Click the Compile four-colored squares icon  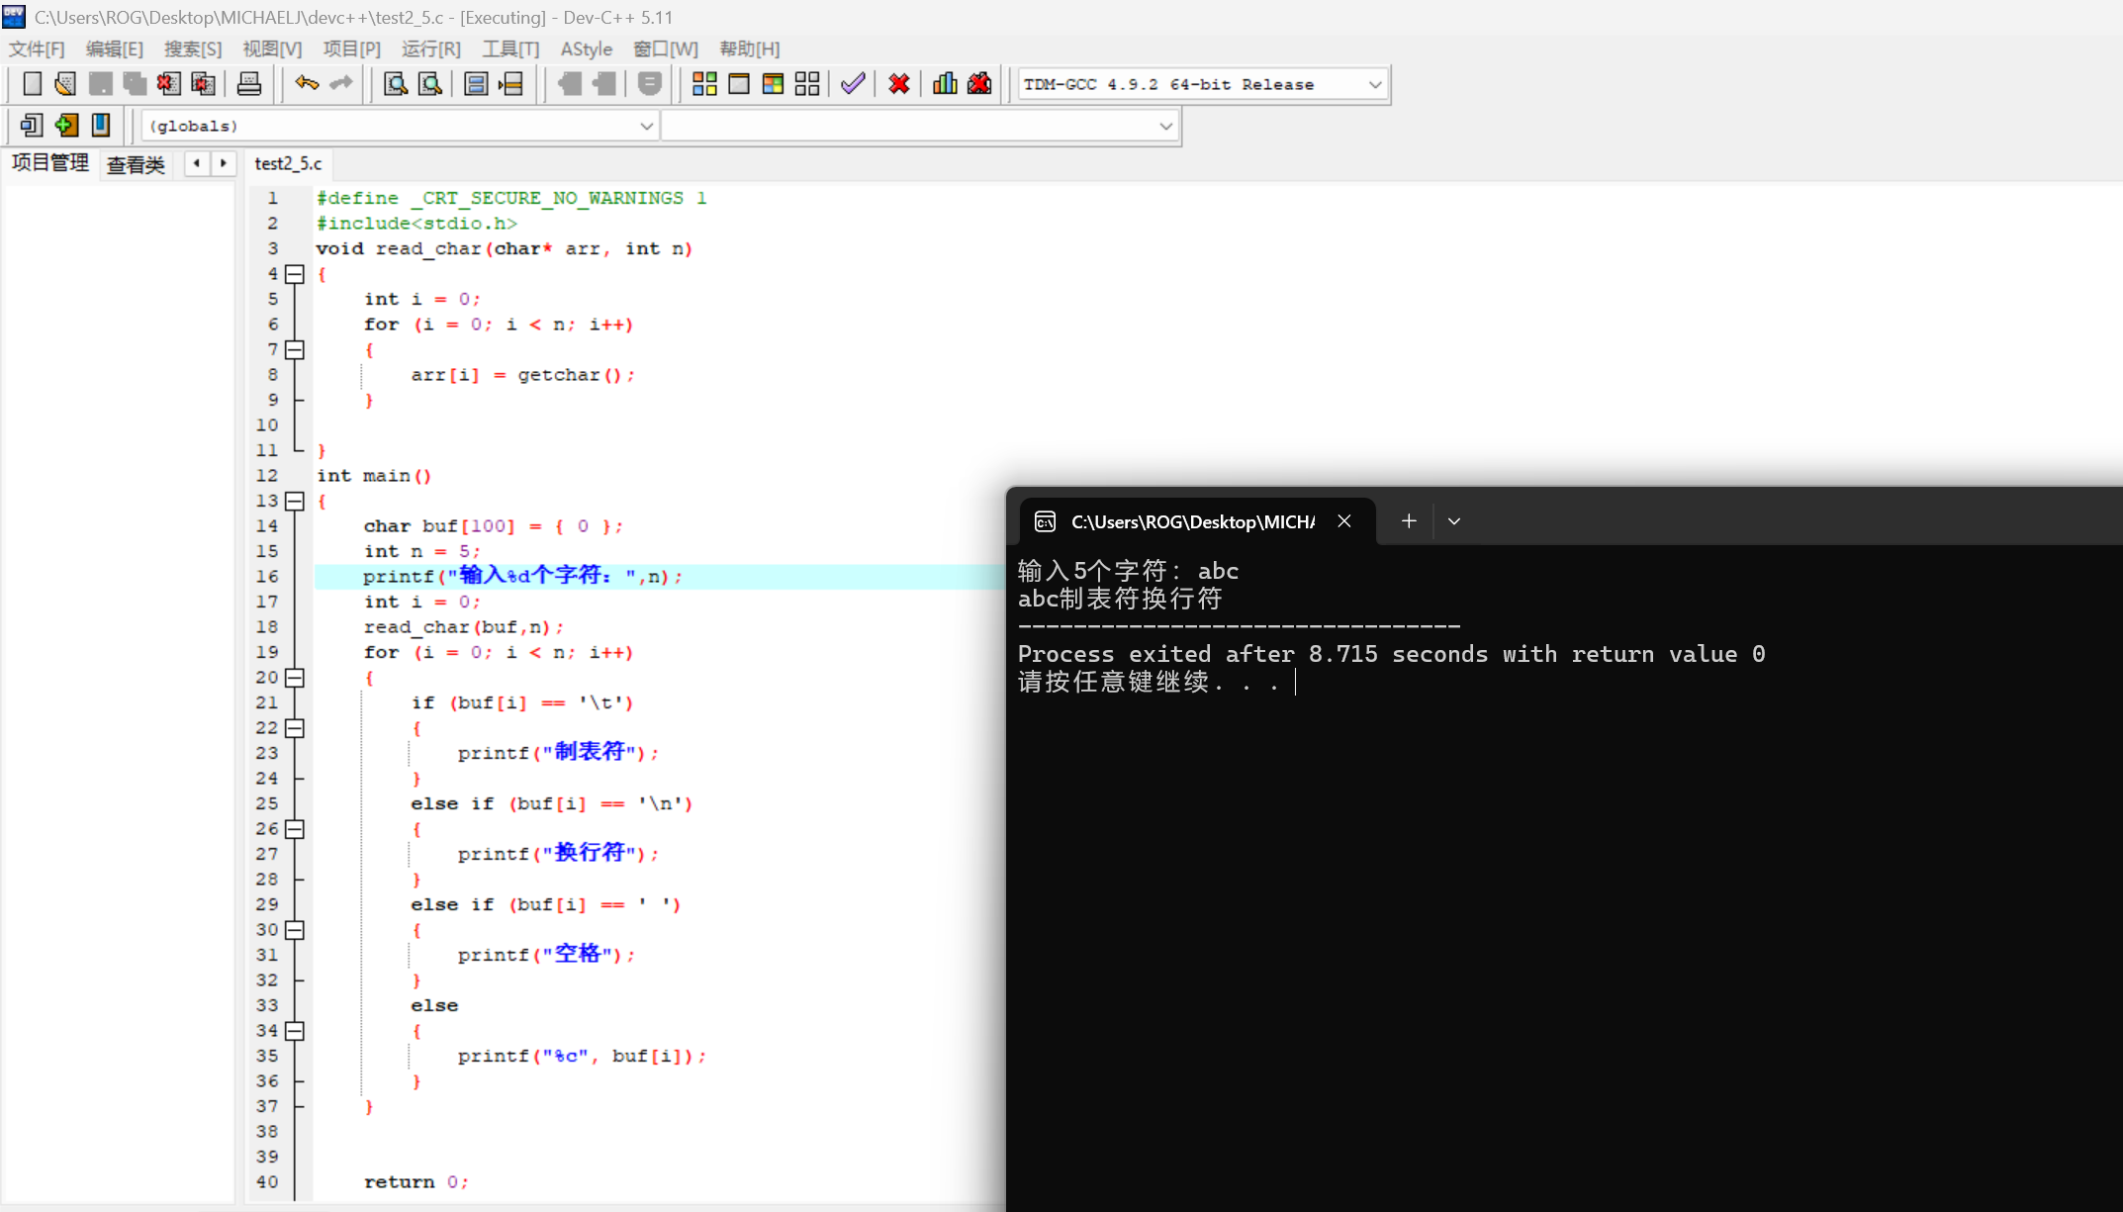704,84
